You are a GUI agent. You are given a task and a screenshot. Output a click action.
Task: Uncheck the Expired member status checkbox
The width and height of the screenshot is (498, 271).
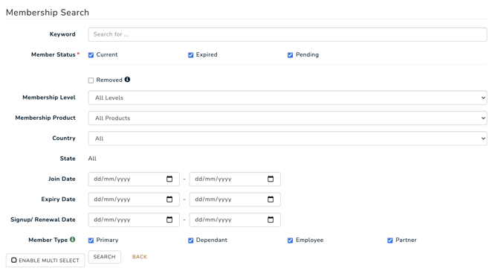point(191,55)
